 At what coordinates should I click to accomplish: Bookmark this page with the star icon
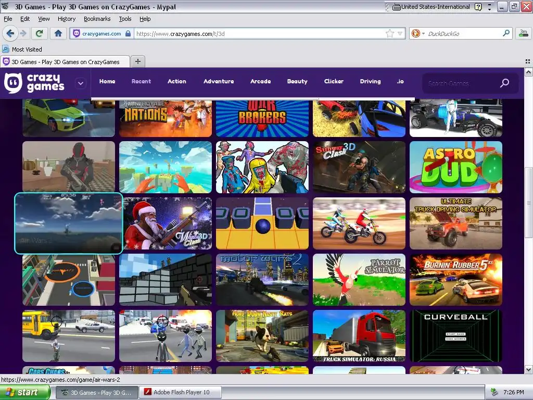click(x=389, y=33)
